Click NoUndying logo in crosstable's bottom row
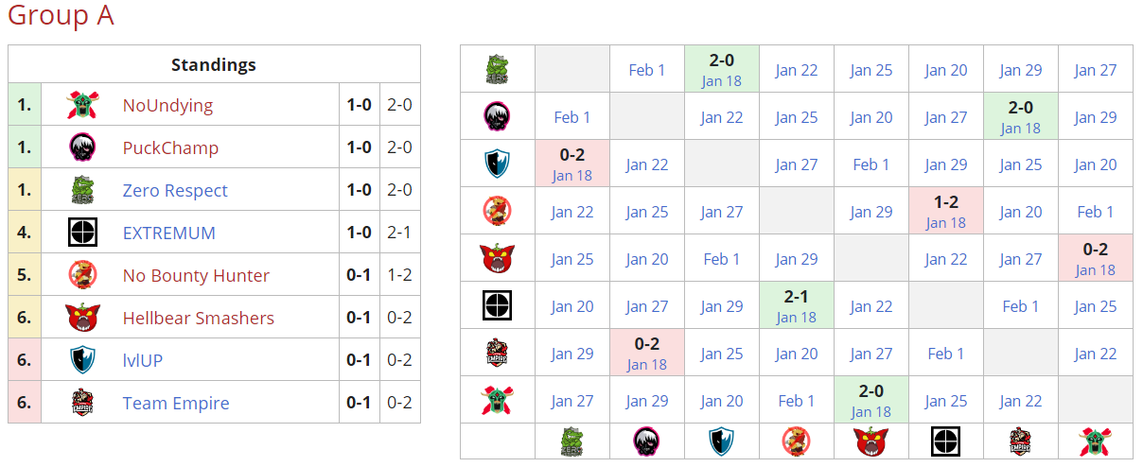This screenshot has height=467, width=1143. [x=1095, y=441]
